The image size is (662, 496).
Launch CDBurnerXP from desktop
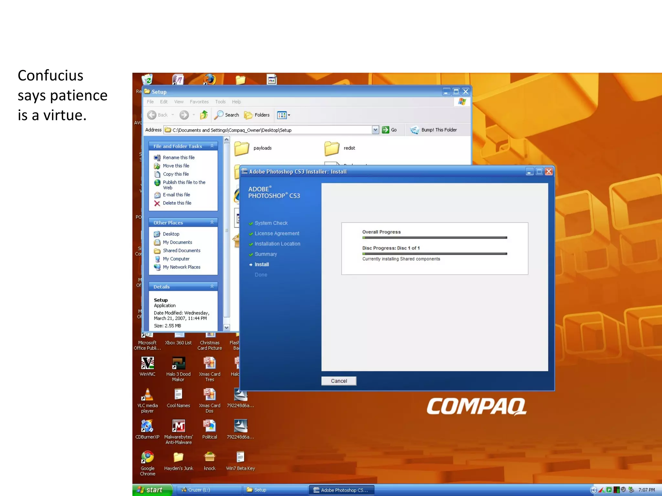tap(147, 429)
